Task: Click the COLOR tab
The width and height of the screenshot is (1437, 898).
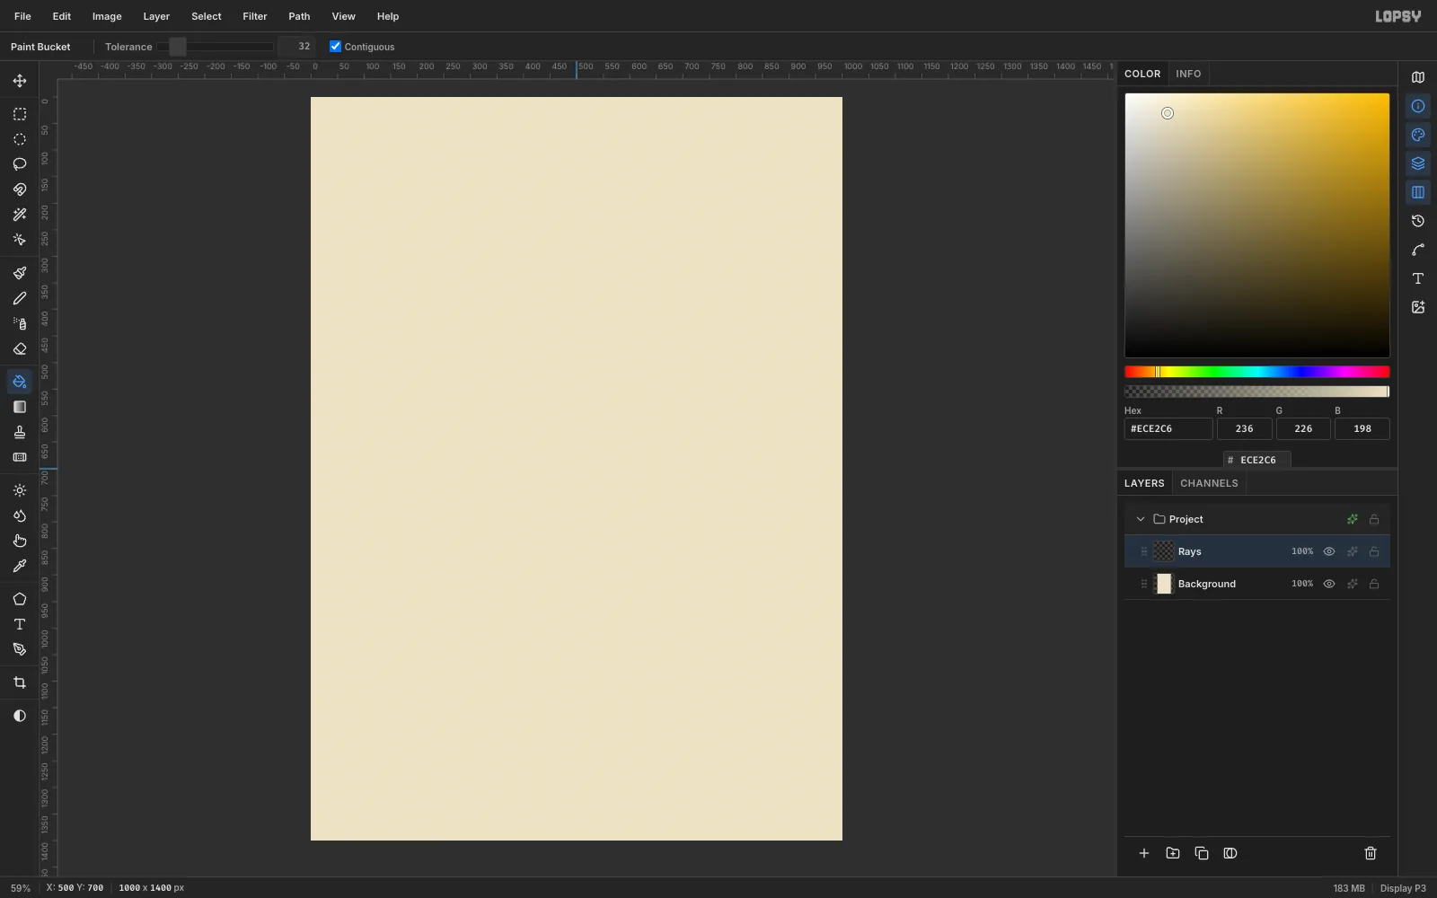Action: (x=1142, y=74)
